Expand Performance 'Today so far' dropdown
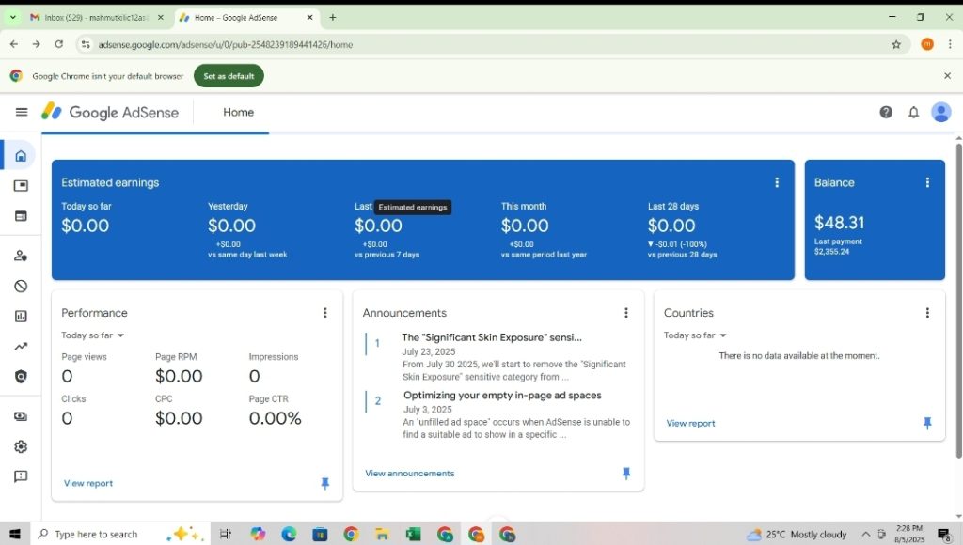The width and height of the screenshot is (963, 545). (93, 335)
